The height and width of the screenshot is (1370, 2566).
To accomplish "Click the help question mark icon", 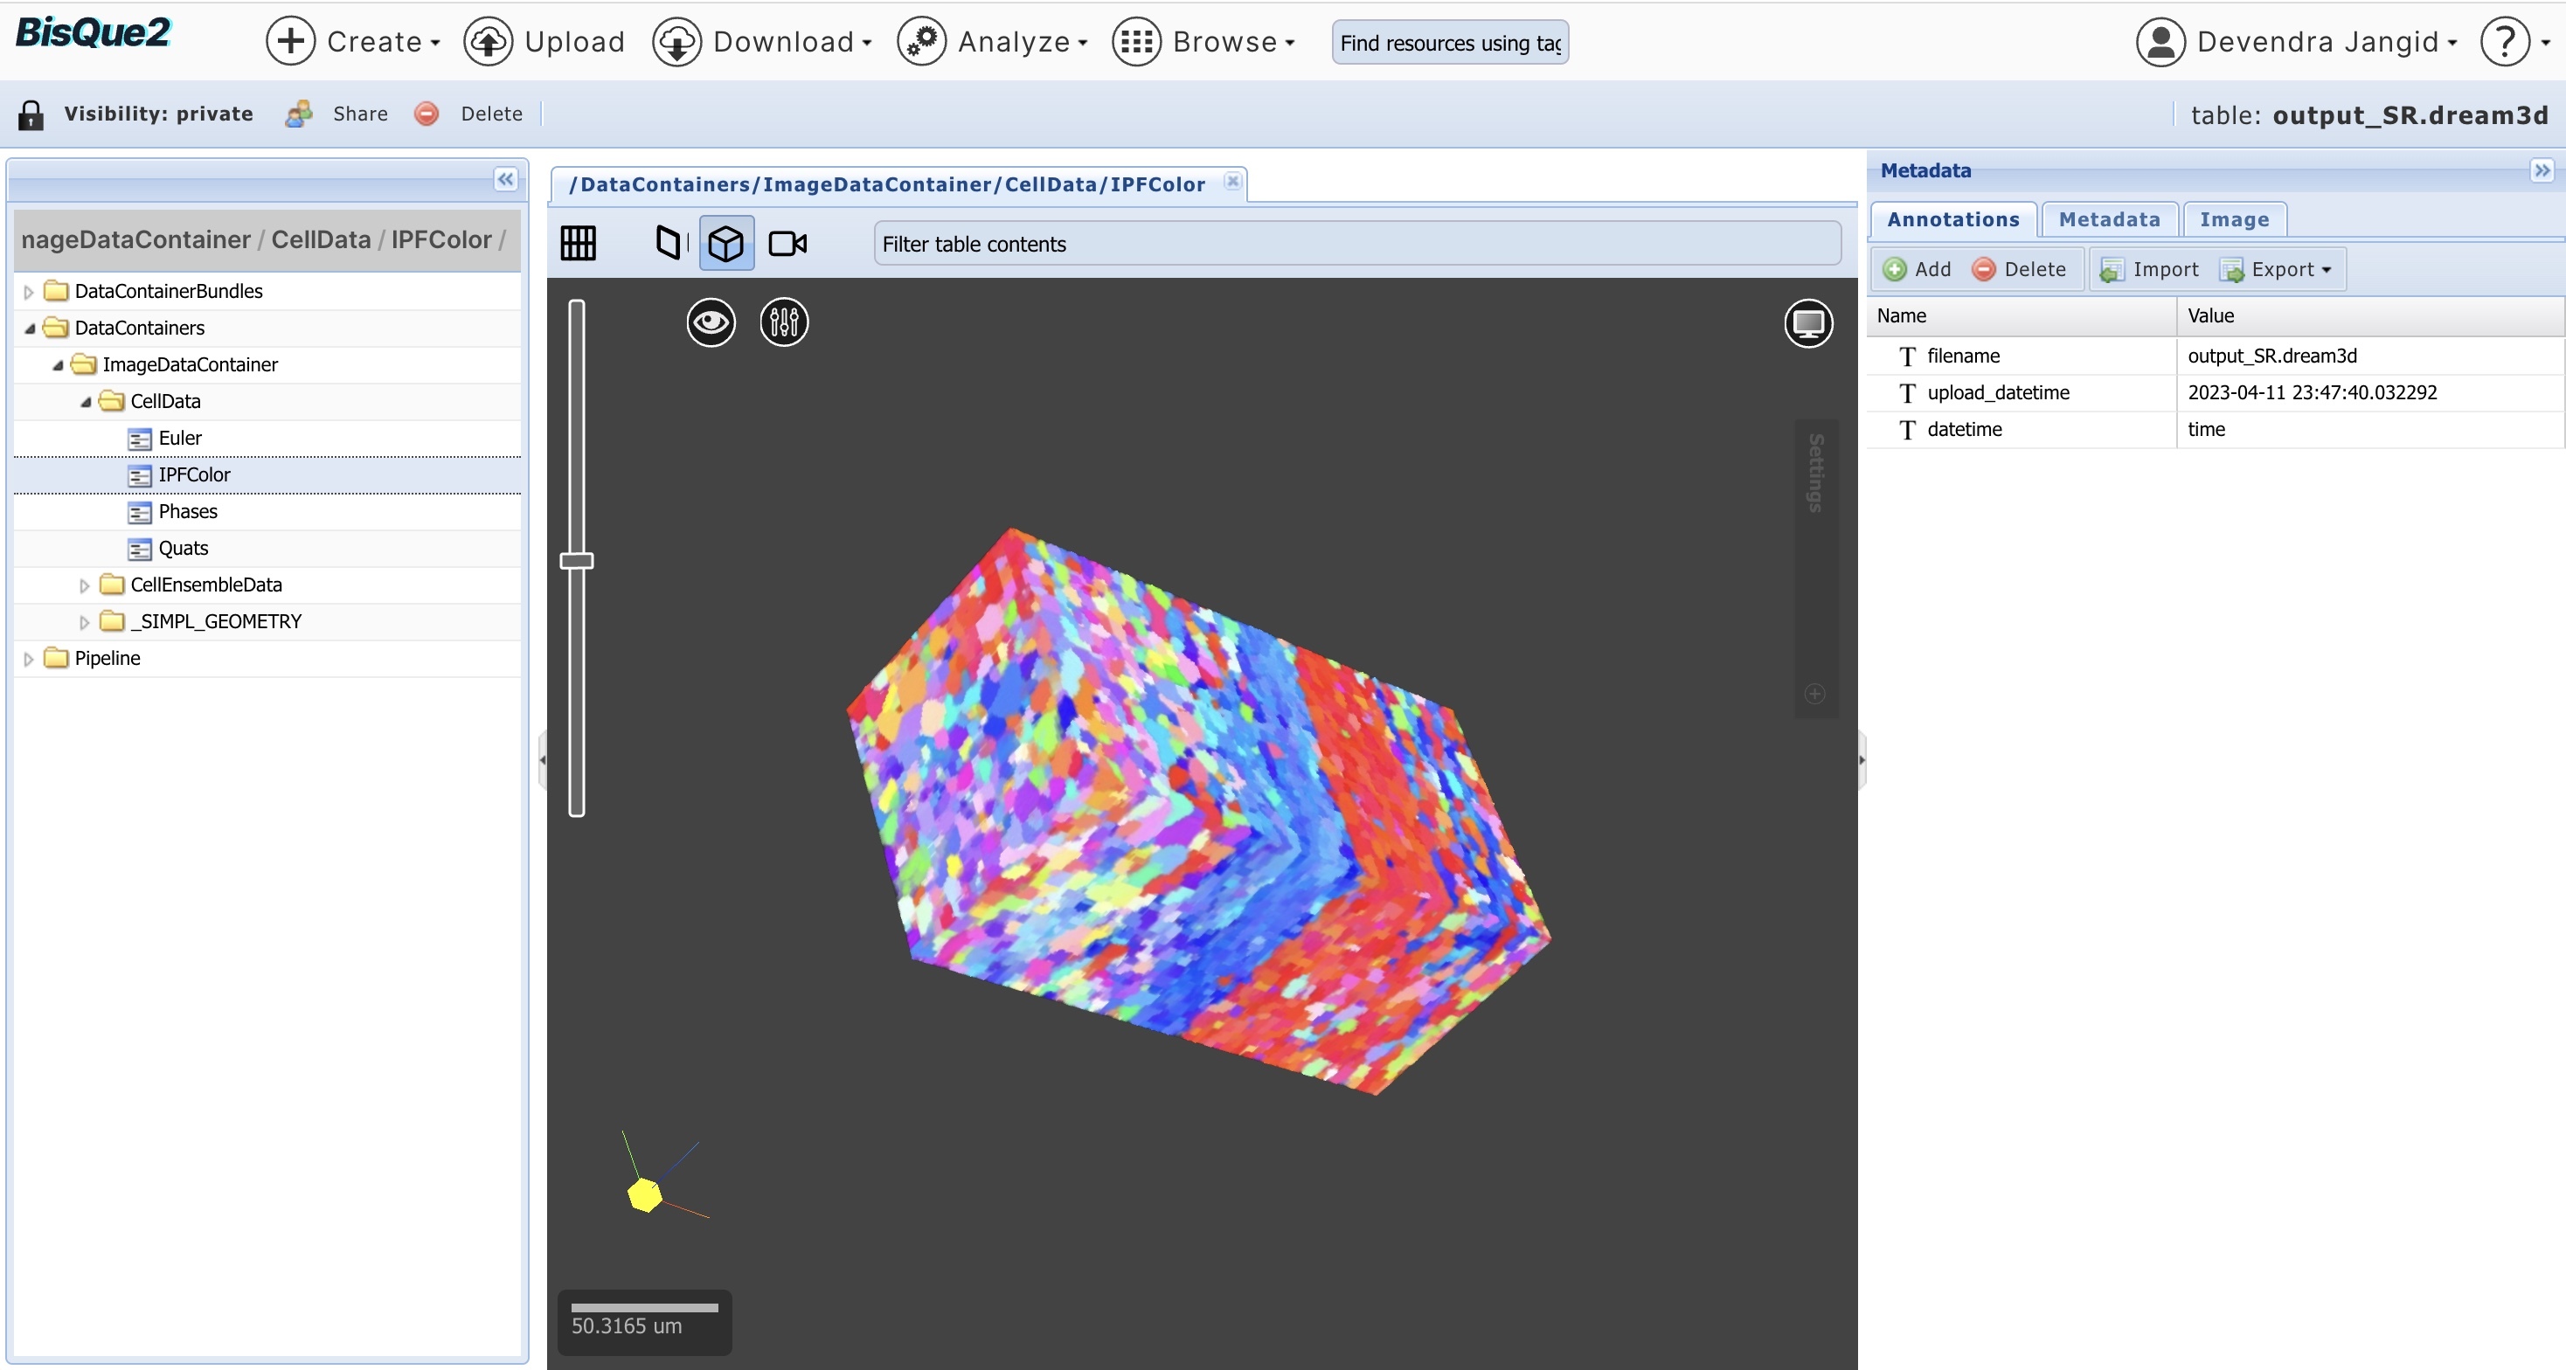I will (x=2504, y=42).
